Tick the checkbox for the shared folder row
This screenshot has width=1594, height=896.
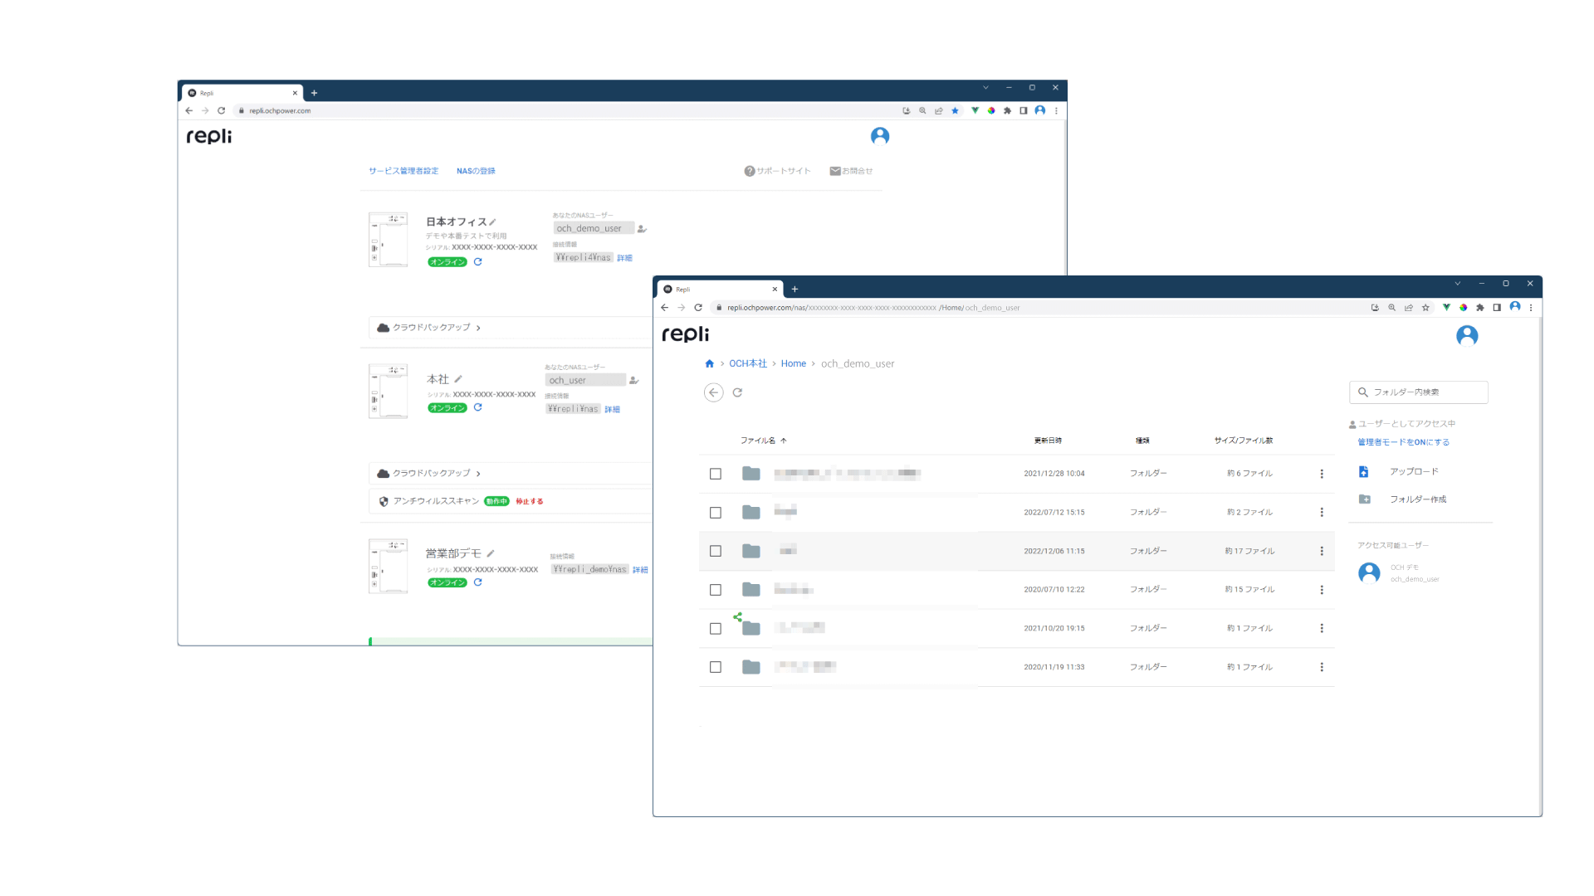point(716,629)
